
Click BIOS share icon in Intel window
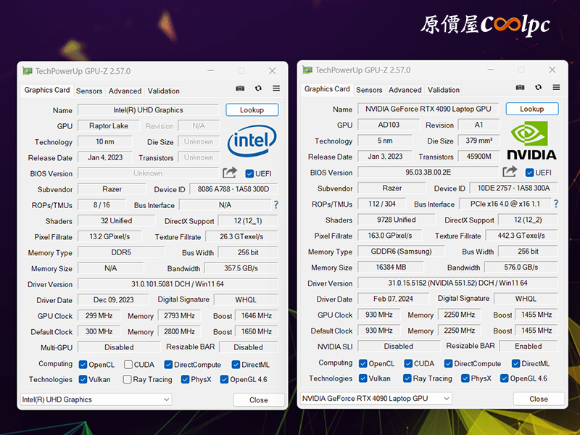(x=229, y=173)
